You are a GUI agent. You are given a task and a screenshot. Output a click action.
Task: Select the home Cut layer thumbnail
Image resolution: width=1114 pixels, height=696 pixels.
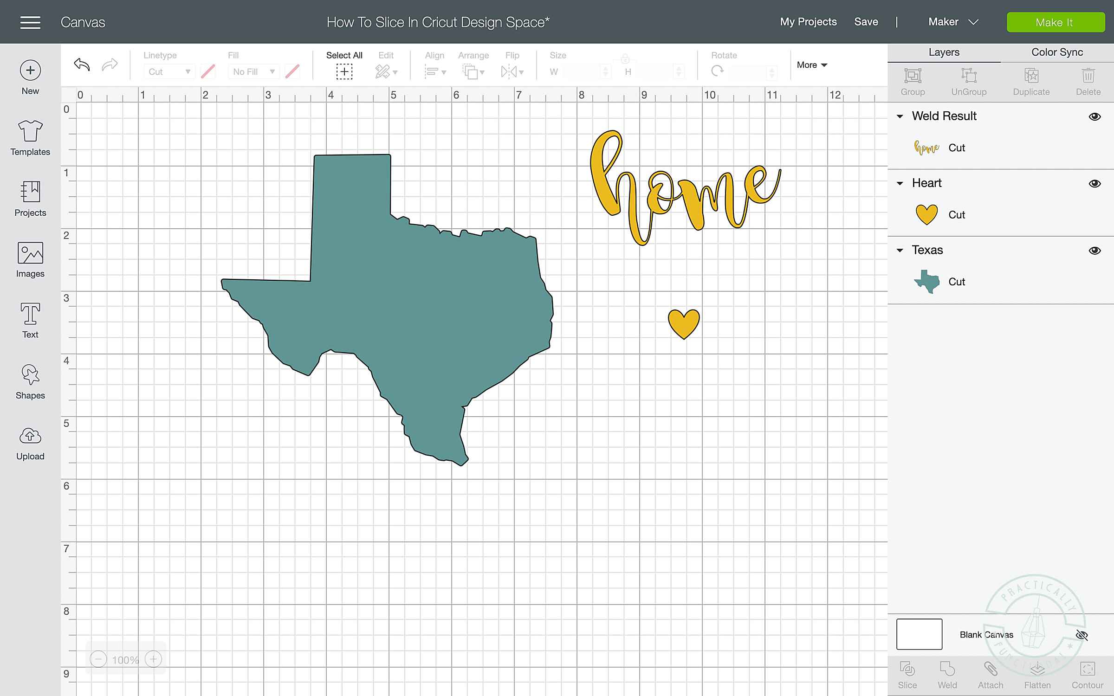pyautogui.click(x=926, y=148)
